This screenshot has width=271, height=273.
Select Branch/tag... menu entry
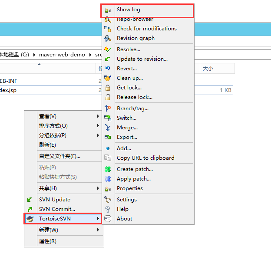148,109
